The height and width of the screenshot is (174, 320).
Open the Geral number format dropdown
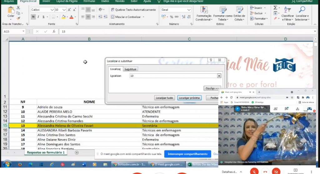click(x=189, y=10)
